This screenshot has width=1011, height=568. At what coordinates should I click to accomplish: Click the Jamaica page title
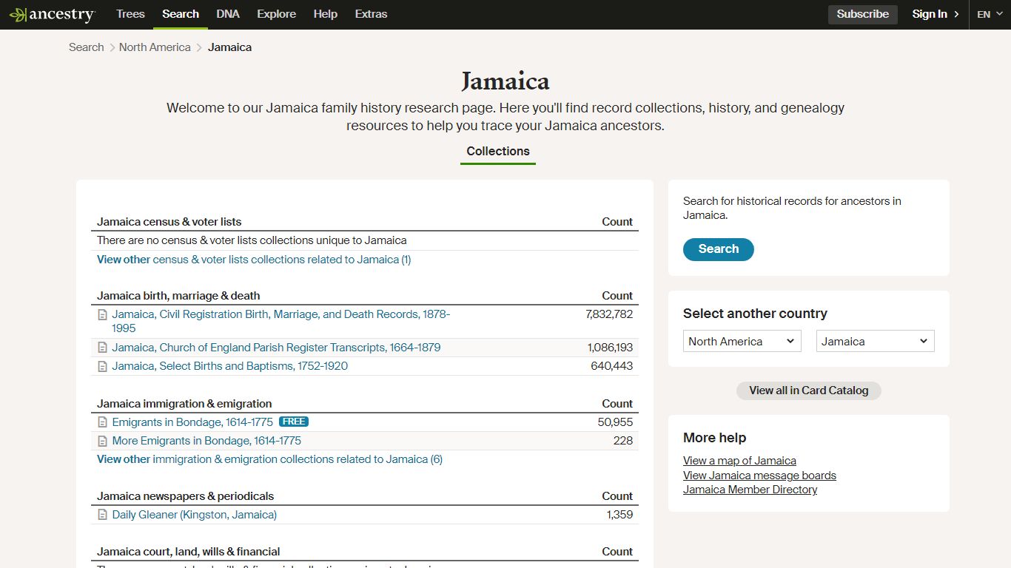coord(505,81)
